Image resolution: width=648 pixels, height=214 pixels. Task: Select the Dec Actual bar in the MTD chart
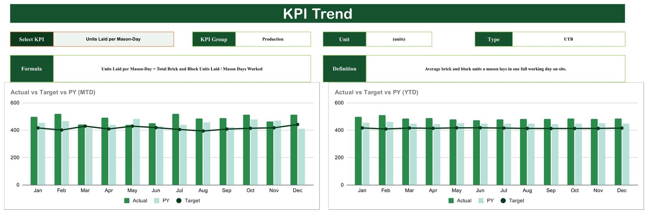(x=294, y=150)
